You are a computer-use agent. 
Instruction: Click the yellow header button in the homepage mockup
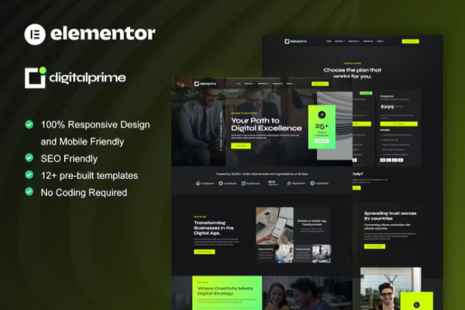320,84
